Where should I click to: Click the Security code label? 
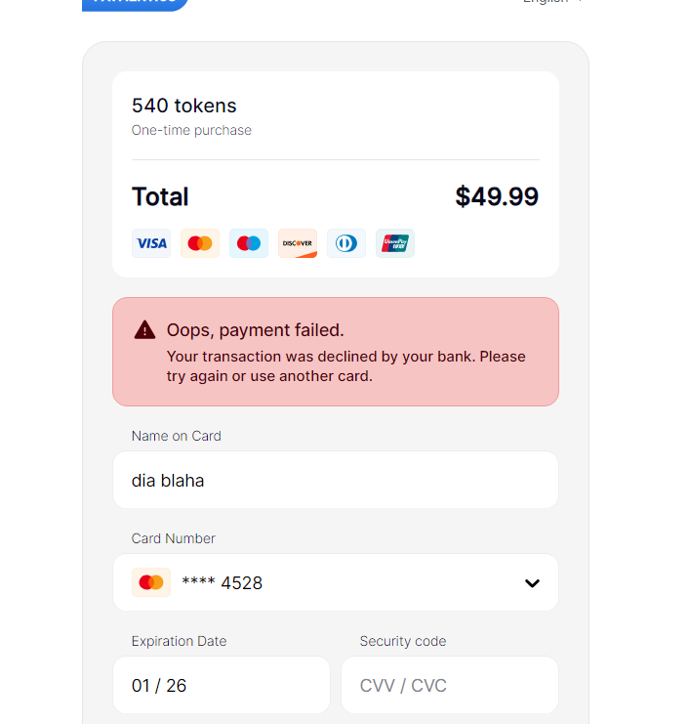click(403, 641)
